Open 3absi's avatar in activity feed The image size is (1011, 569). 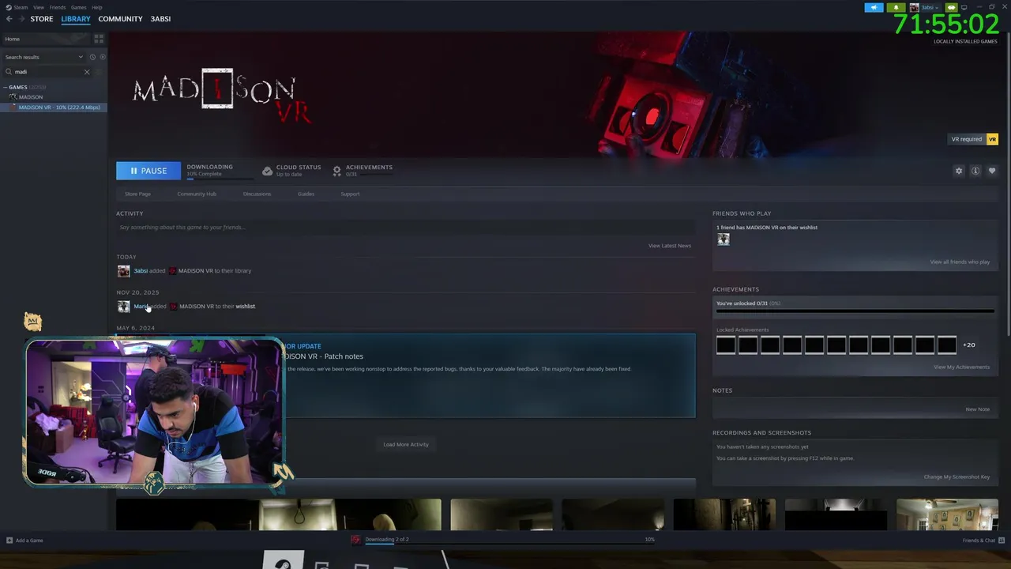coord(123,271)
